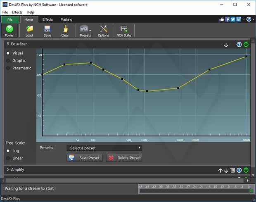Click the horizontal scrollbar right arrow
The image size is (256, 202).
[248, 181]
